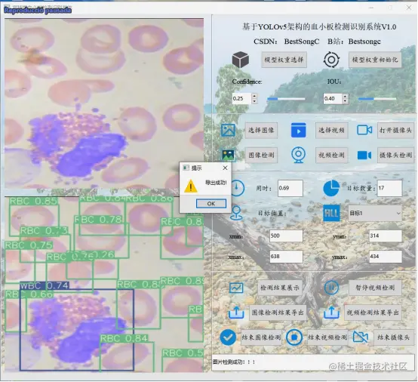Click the IOU slider track

(377, 99)
